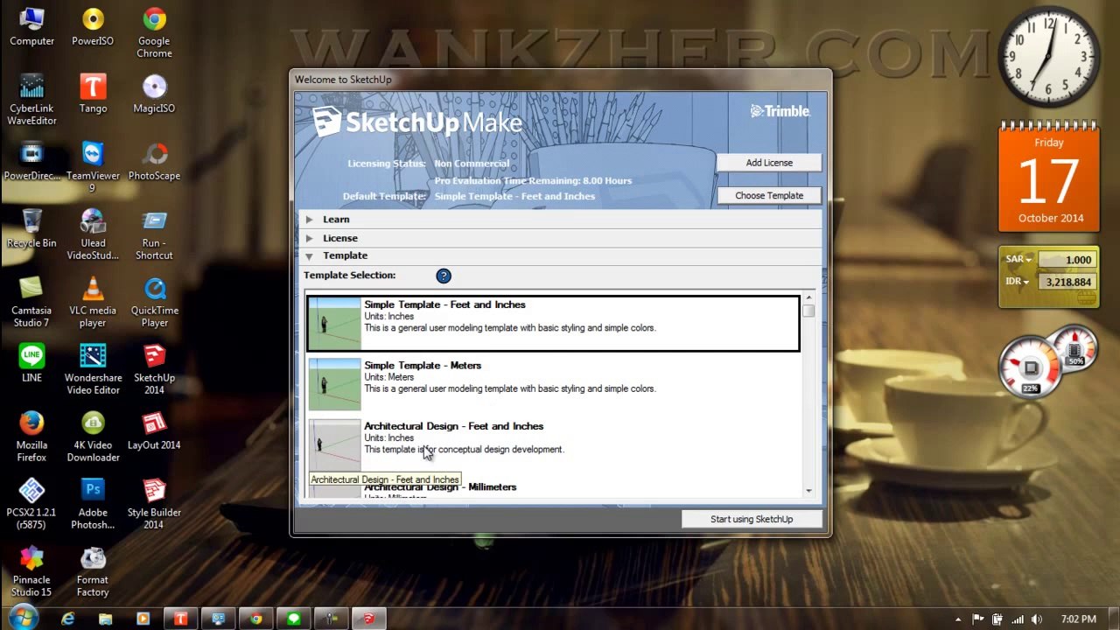
Task: Switch to LINE in the taskbar
Action: click(x=294, y=619)
